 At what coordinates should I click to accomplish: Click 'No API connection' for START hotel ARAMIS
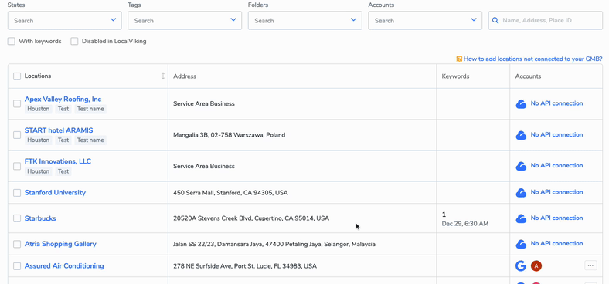[x=556, y=134]
